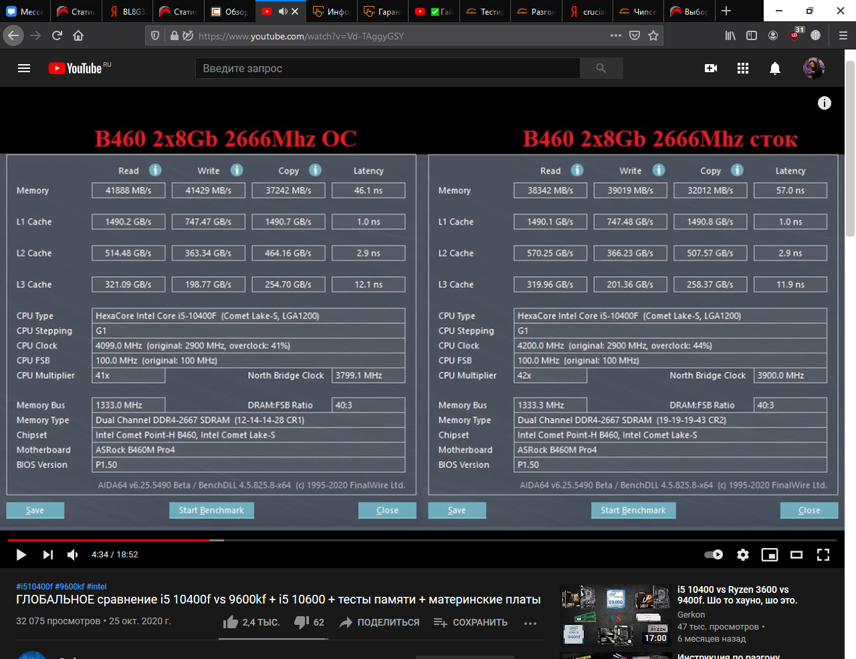The image size is (856, 659).
Task: Mute the video player volume
Action: pyautogui.click(x=73, y=555)
